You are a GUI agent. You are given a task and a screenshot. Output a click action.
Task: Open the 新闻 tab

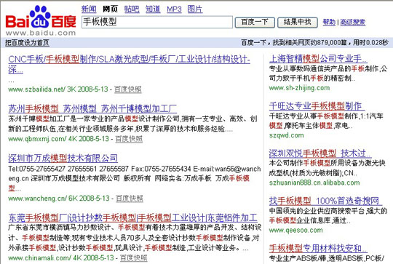coord(89,9)
